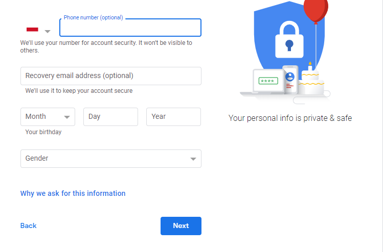This screenshot has width=383, height=252.
Task: Click the white padlock icon on shield
Action: (289, 40)
